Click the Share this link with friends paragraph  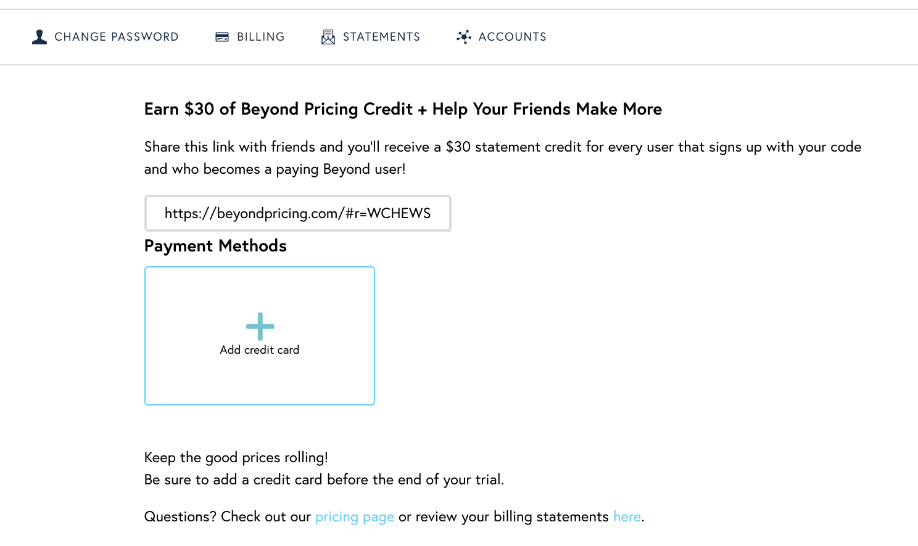click(x=503, y=158)
